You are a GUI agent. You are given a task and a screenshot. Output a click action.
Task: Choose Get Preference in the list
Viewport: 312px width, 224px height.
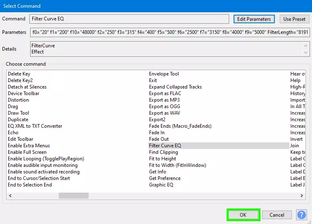point(165,178)
